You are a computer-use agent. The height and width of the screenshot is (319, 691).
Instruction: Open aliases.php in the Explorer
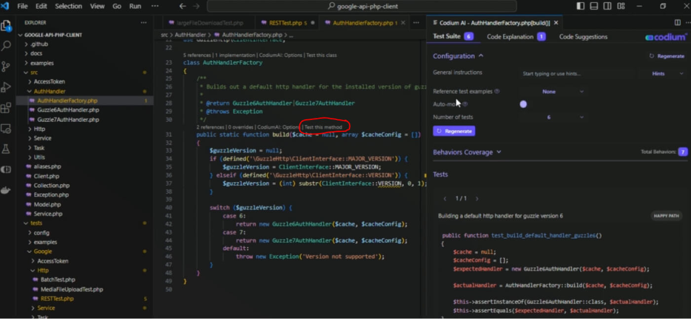pyautogui.click(x=47, y=167)
